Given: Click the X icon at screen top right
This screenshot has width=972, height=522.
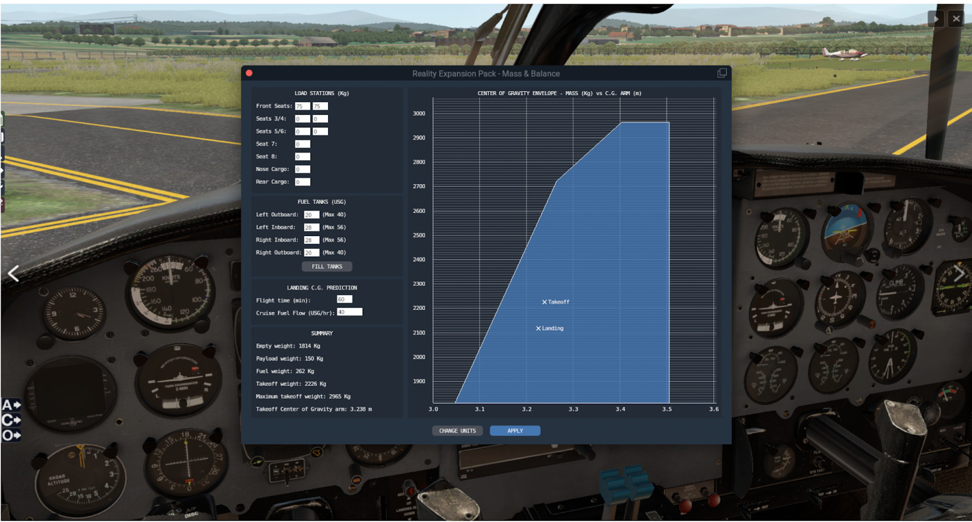Looking at the screenshot, I should [x=956, y=19].
